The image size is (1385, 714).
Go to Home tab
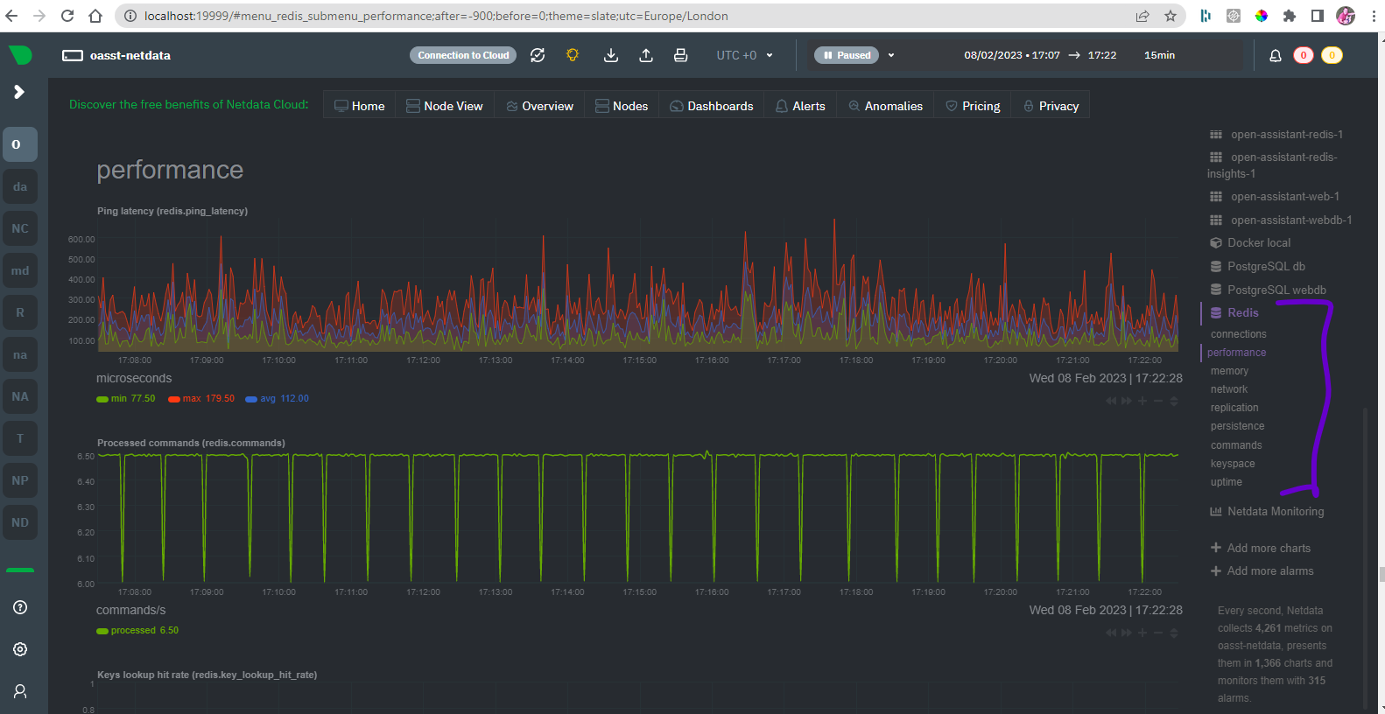(359, 106)
